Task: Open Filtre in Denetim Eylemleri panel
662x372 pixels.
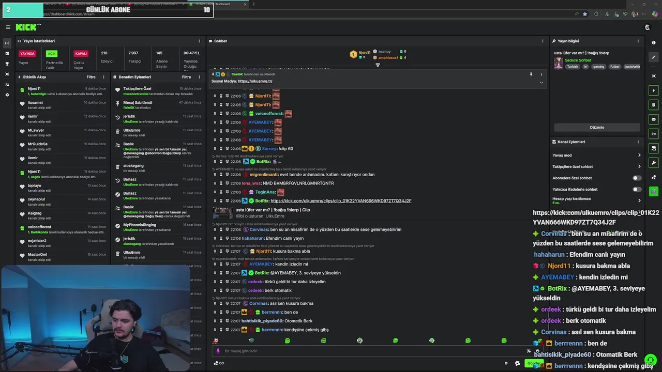Action: (187, 77)
